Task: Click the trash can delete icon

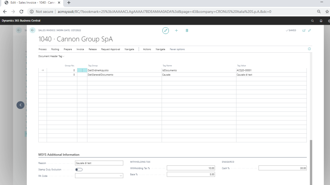Action: click(187, 31)
